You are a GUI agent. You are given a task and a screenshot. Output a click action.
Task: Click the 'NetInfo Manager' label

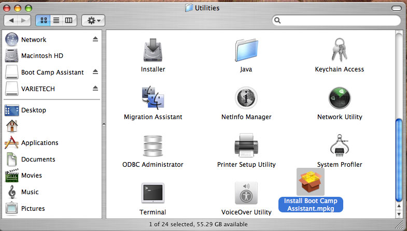(x=246, y=117)
